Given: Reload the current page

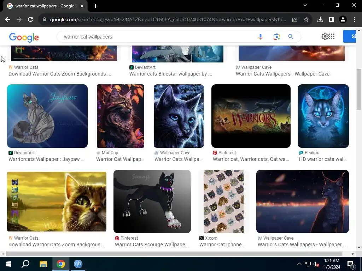Looking at the screenshot, I should 30,20.
